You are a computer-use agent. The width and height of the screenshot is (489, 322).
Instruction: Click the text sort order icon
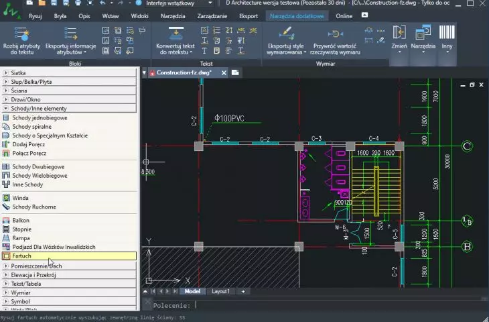coord(229,30)
